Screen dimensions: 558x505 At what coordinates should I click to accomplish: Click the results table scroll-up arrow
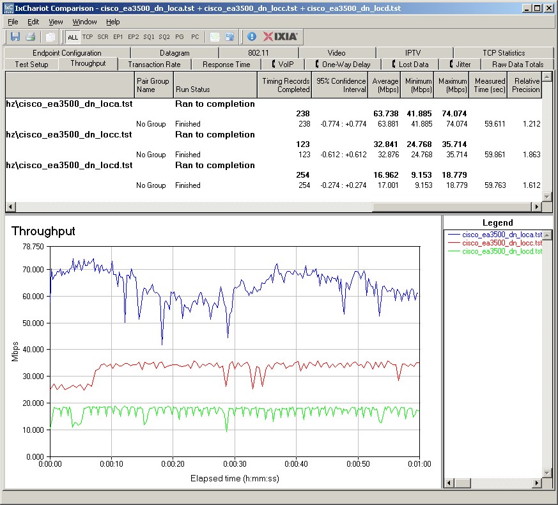546,76
